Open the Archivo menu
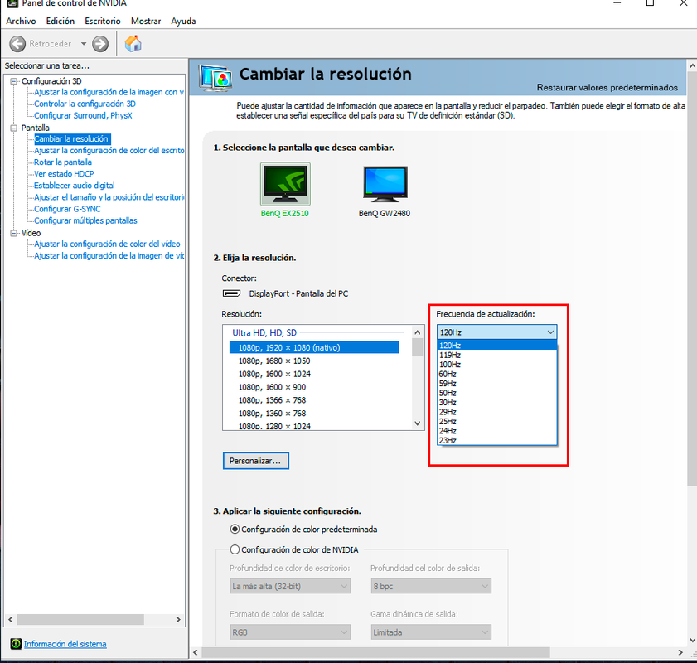 [21, 21]
